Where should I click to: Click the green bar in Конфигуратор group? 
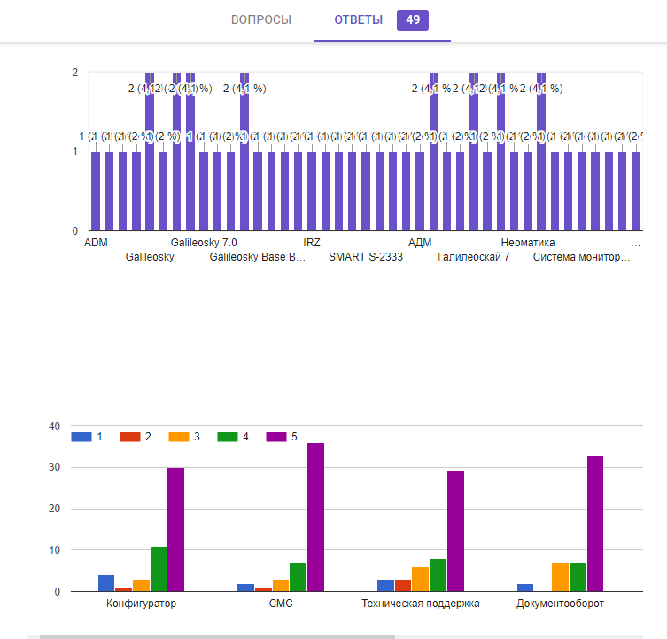pyautogui.click(x=159, y=569)
